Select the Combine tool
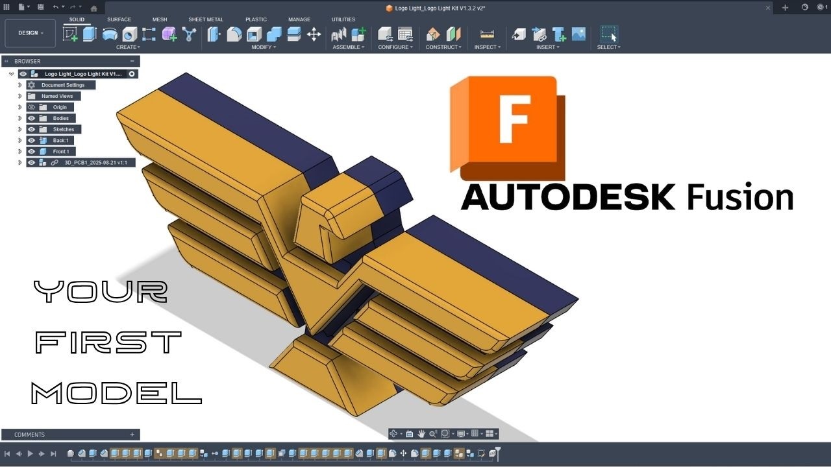Image resolution: width=831 pixels, height=467 pixels. [274, 34]
